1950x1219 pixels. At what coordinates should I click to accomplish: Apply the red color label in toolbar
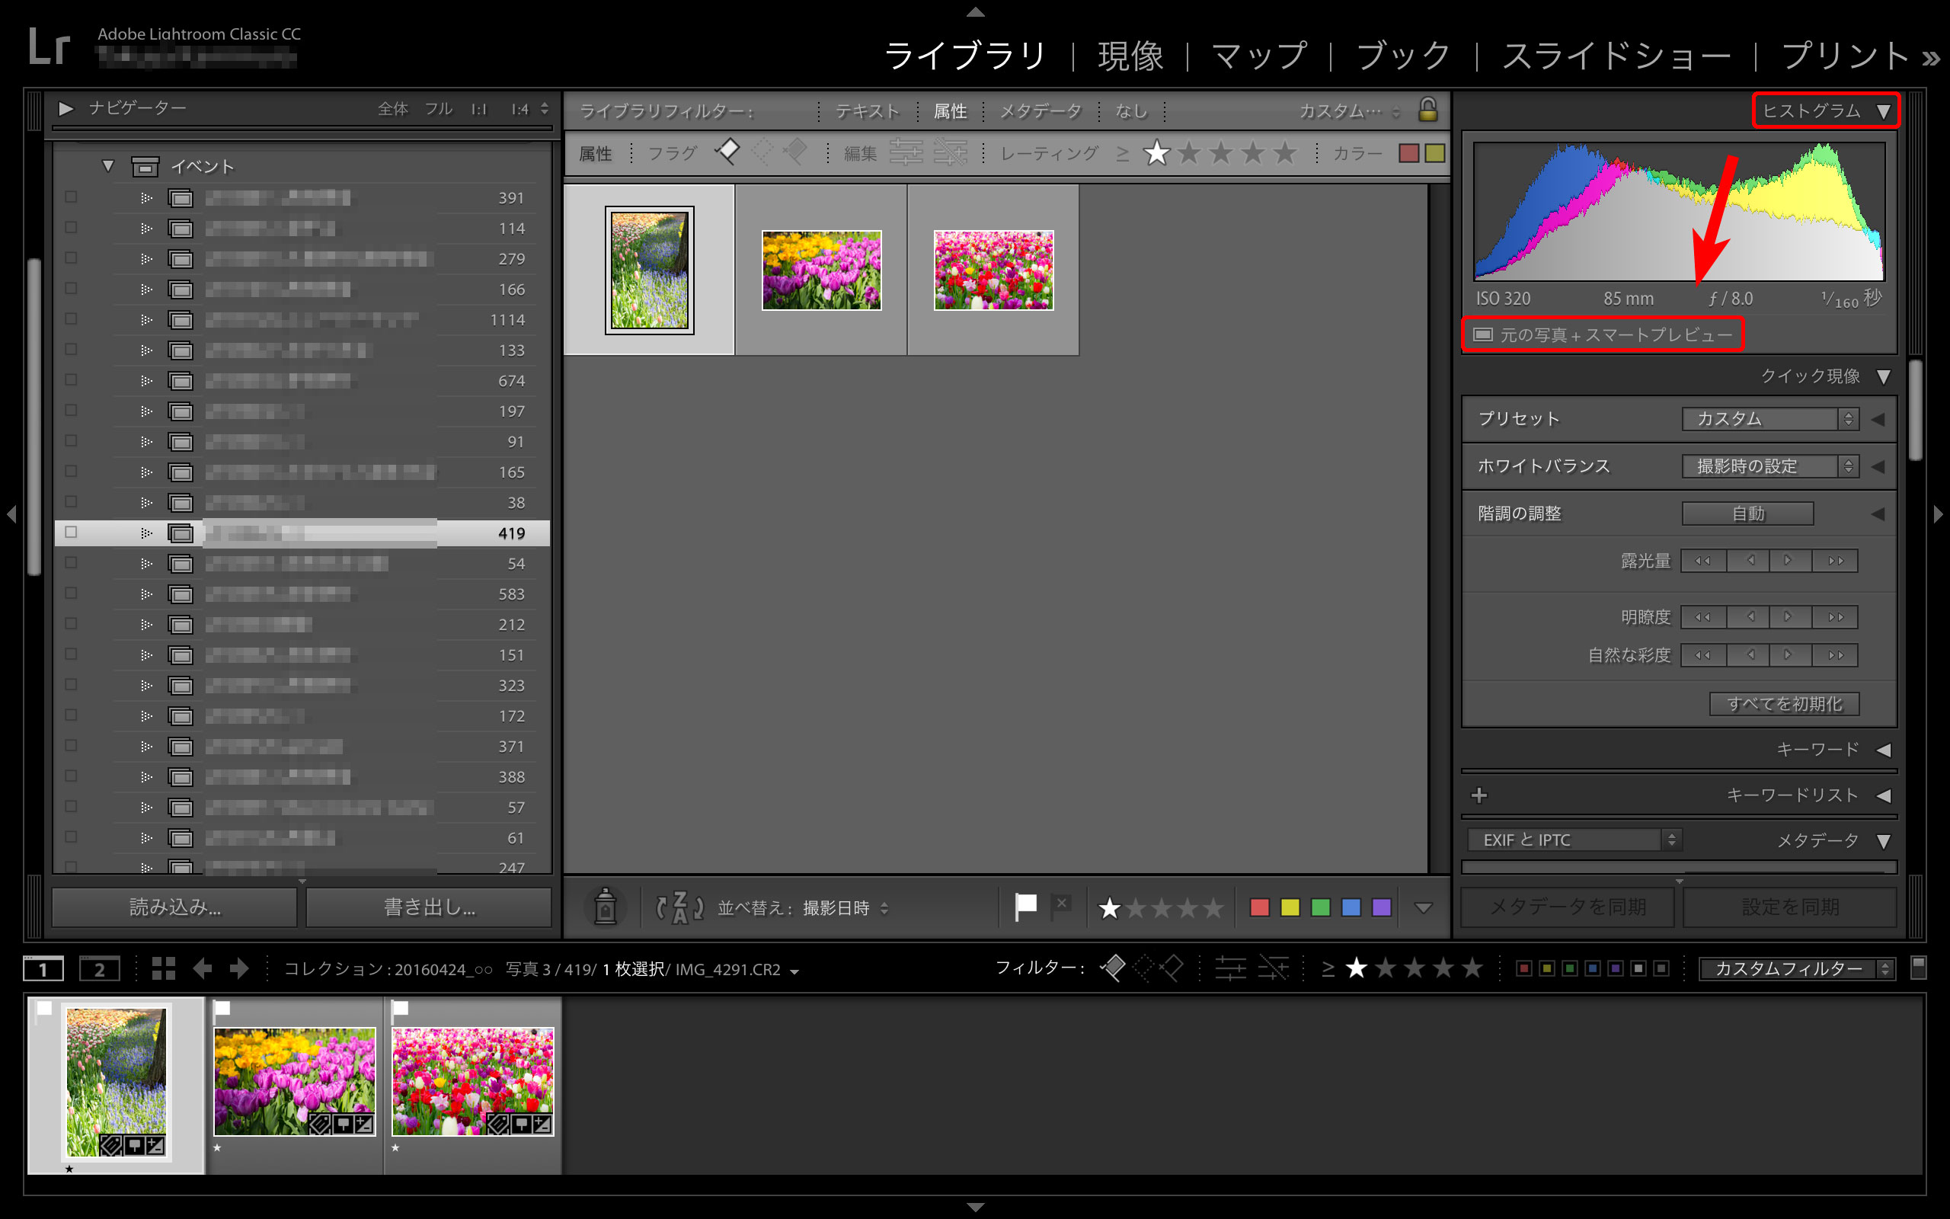[x=1259, y=908]
